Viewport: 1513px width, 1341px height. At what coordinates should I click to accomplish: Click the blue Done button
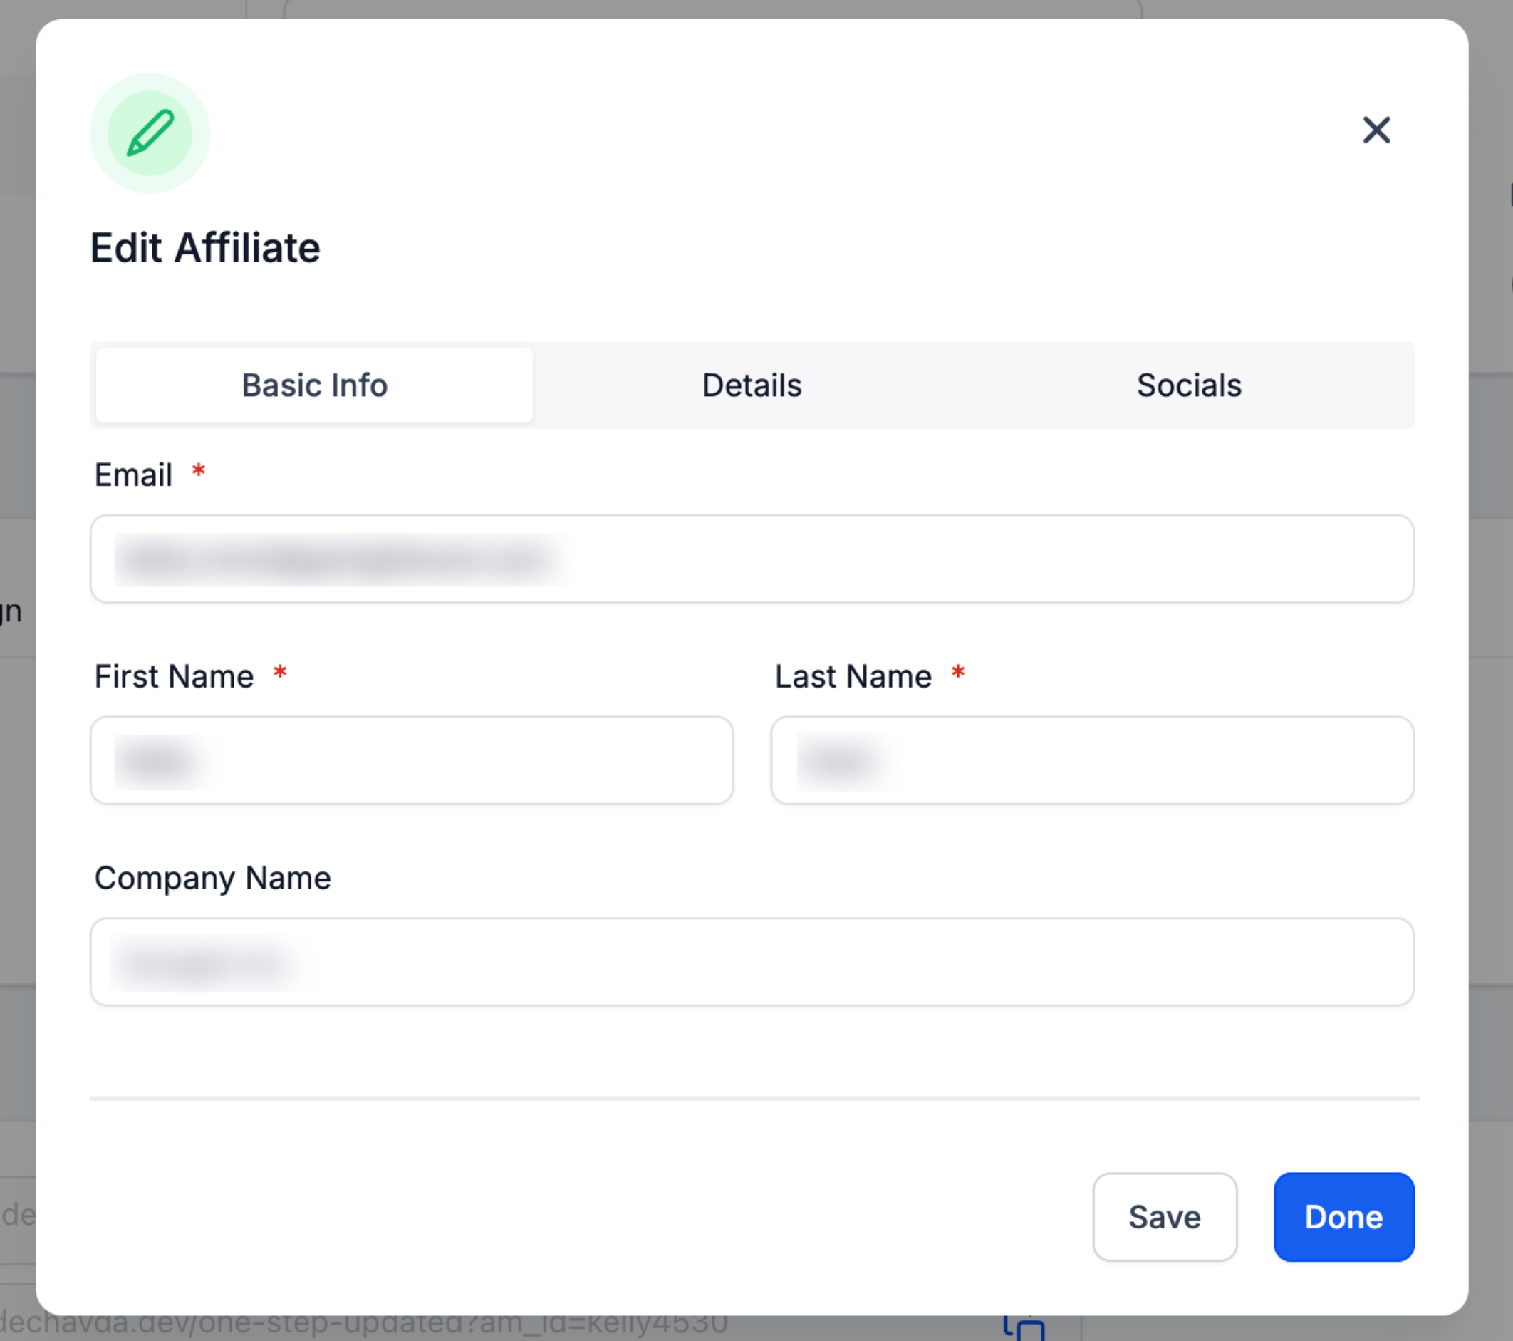pos(1343,1216)
